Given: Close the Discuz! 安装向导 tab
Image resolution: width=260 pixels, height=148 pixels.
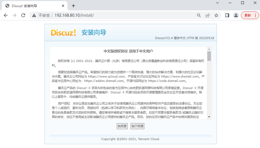Looking at the screenshot, I should pyautogui.click(x=63, y=6).
